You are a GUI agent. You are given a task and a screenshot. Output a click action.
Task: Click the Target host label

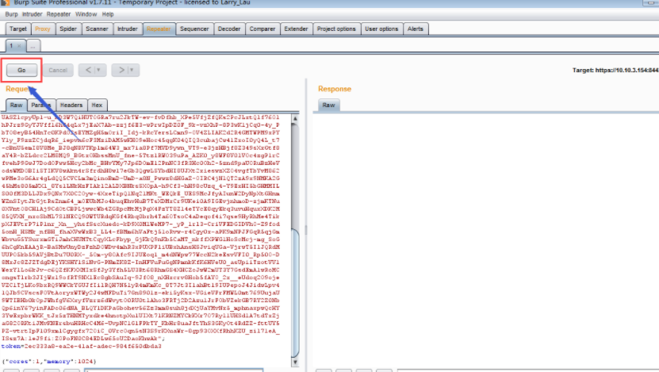(x=615, y=71)
